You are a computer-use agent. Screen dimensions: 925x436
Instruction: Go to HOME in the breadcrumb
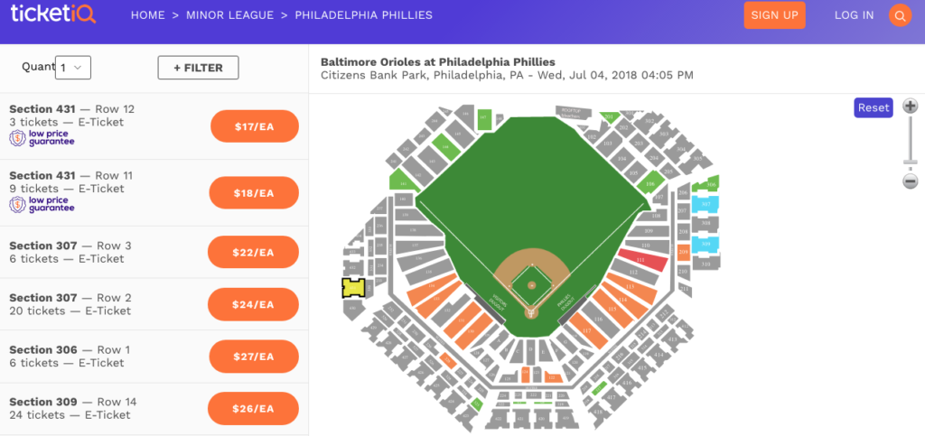[150, 15]
